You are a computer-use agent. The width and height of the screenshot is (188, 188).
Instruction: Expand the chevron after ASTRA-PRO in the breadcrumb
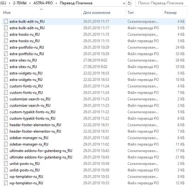tap(56, 3)
